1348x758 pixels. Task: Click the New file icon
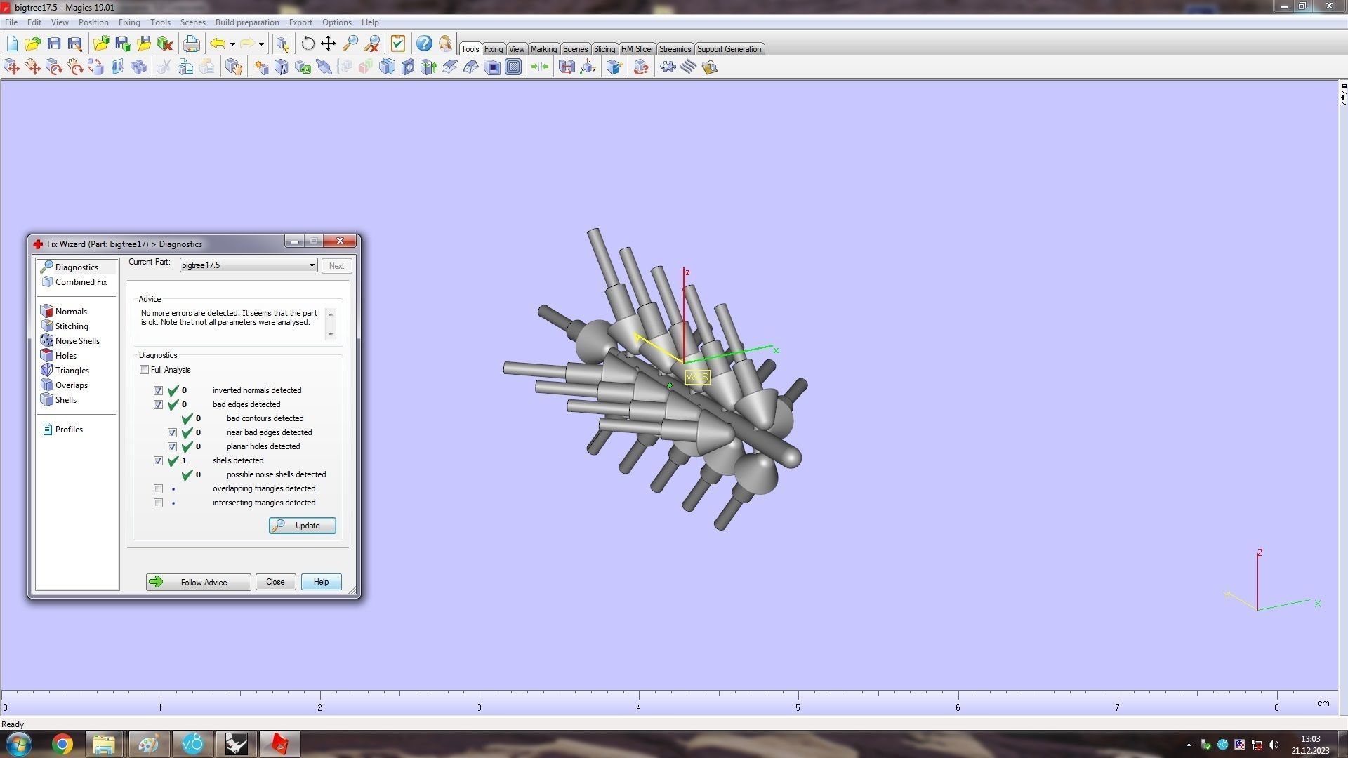click(x=12, y=44)
